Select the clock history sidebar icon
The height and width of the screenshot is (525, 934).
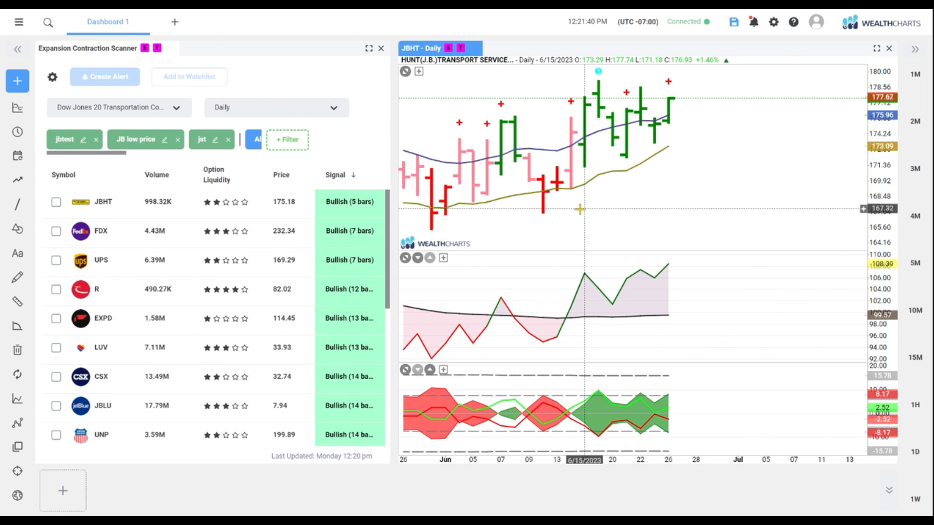pyautogui.click(x=18, y=132)
